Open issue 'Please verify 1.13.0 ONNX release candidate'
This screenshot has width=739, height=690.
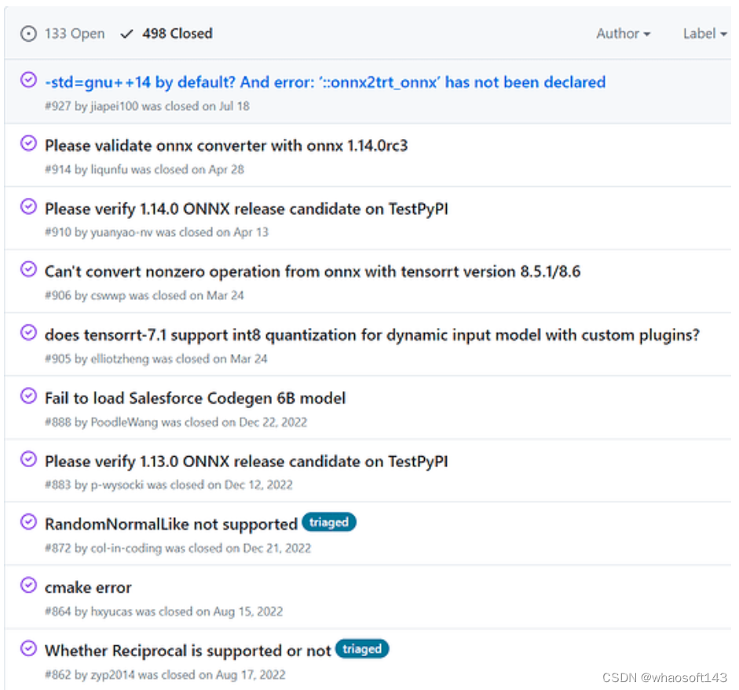(246, 462)
